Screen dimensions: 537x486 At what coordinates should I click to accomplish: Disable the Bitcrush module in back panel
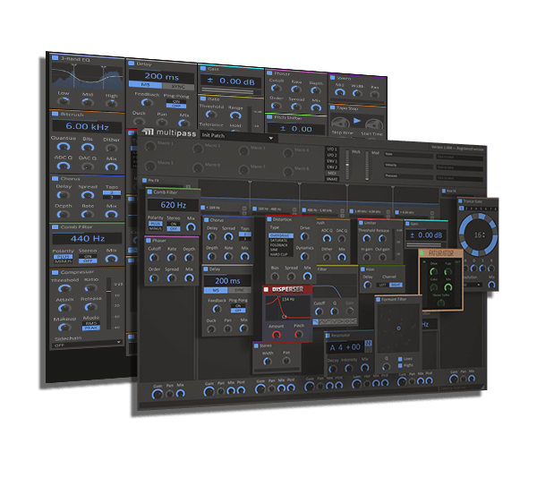click(x=55, y=114)
